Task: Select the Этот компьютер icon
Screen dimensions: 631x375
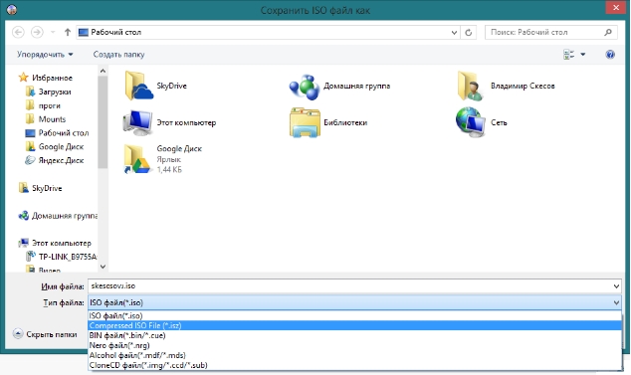Action: [x=137, y=122]
